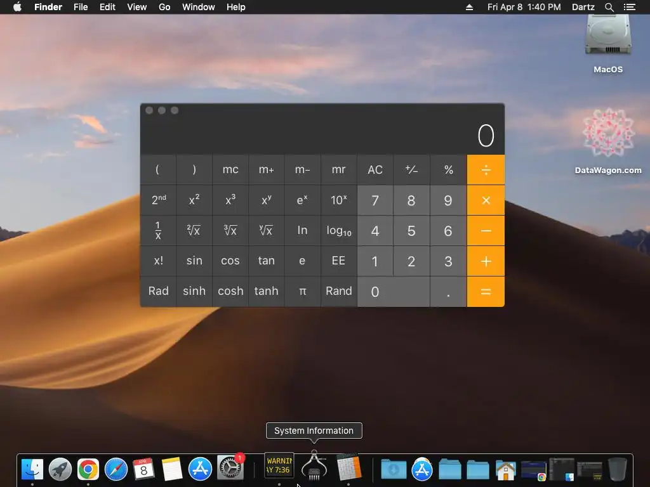Click the x! factorial key
The image size is (650, 487).
coord(158,261)
